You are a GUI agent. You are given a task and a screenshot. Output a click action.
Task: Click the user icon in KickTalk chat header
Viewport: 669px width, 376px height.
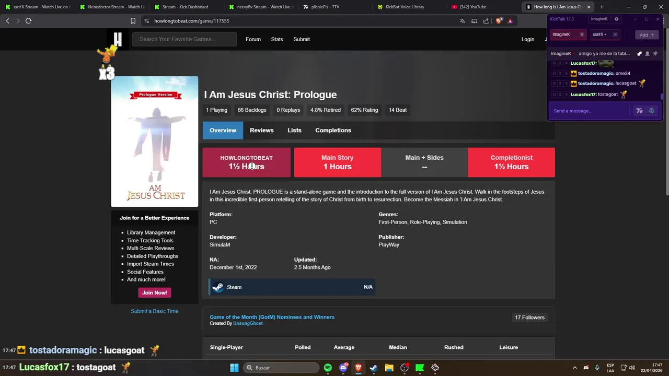pos(647,53)
